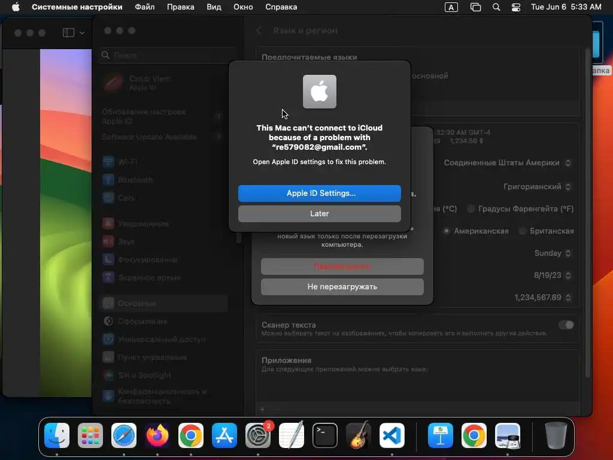Viewport: 613px width, 460px height.
Task: Open date format 8/19/23 dropdown
Action: click(x=553, y=276)
